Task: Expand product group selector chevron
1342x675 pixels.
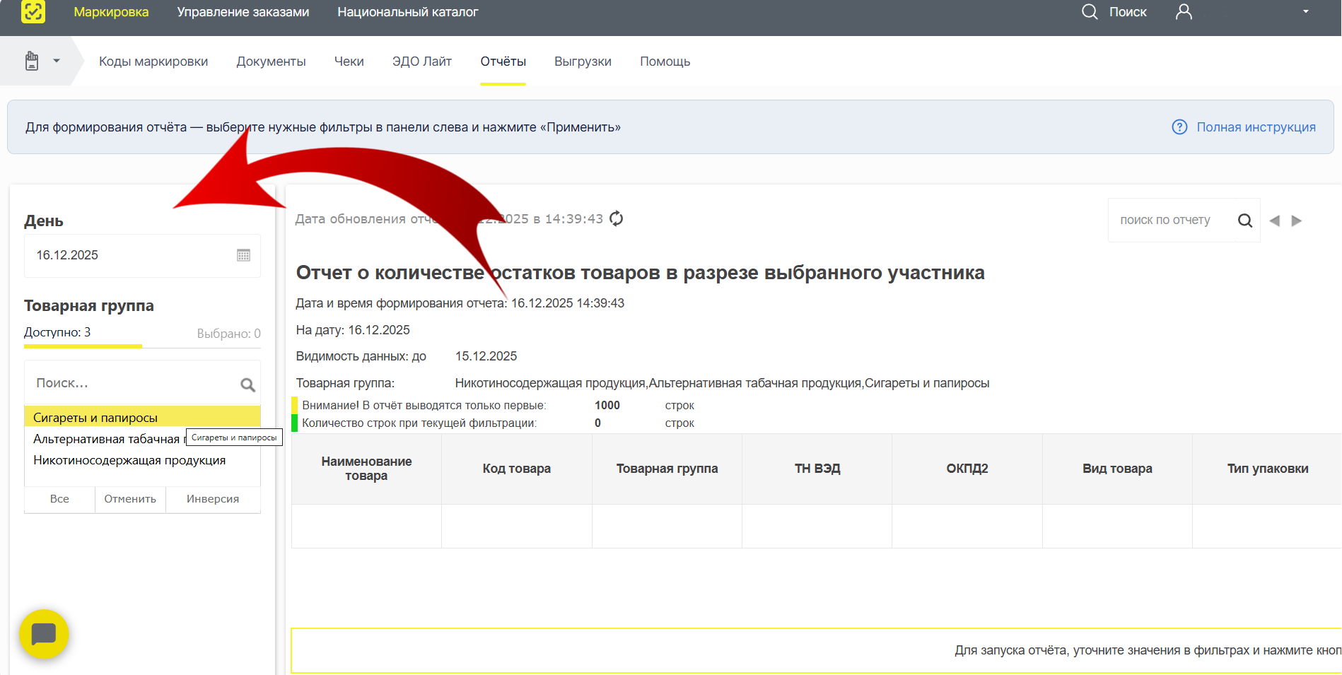Action: click(x=57, y=61)
